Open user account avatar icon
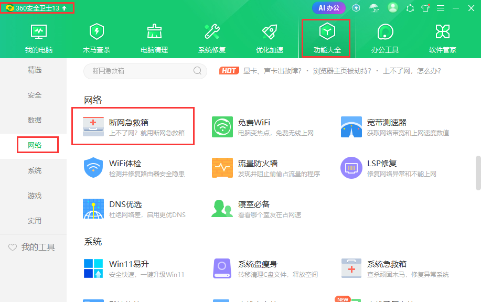The width and height of the screenshot is (481, 302). (393, 8)
